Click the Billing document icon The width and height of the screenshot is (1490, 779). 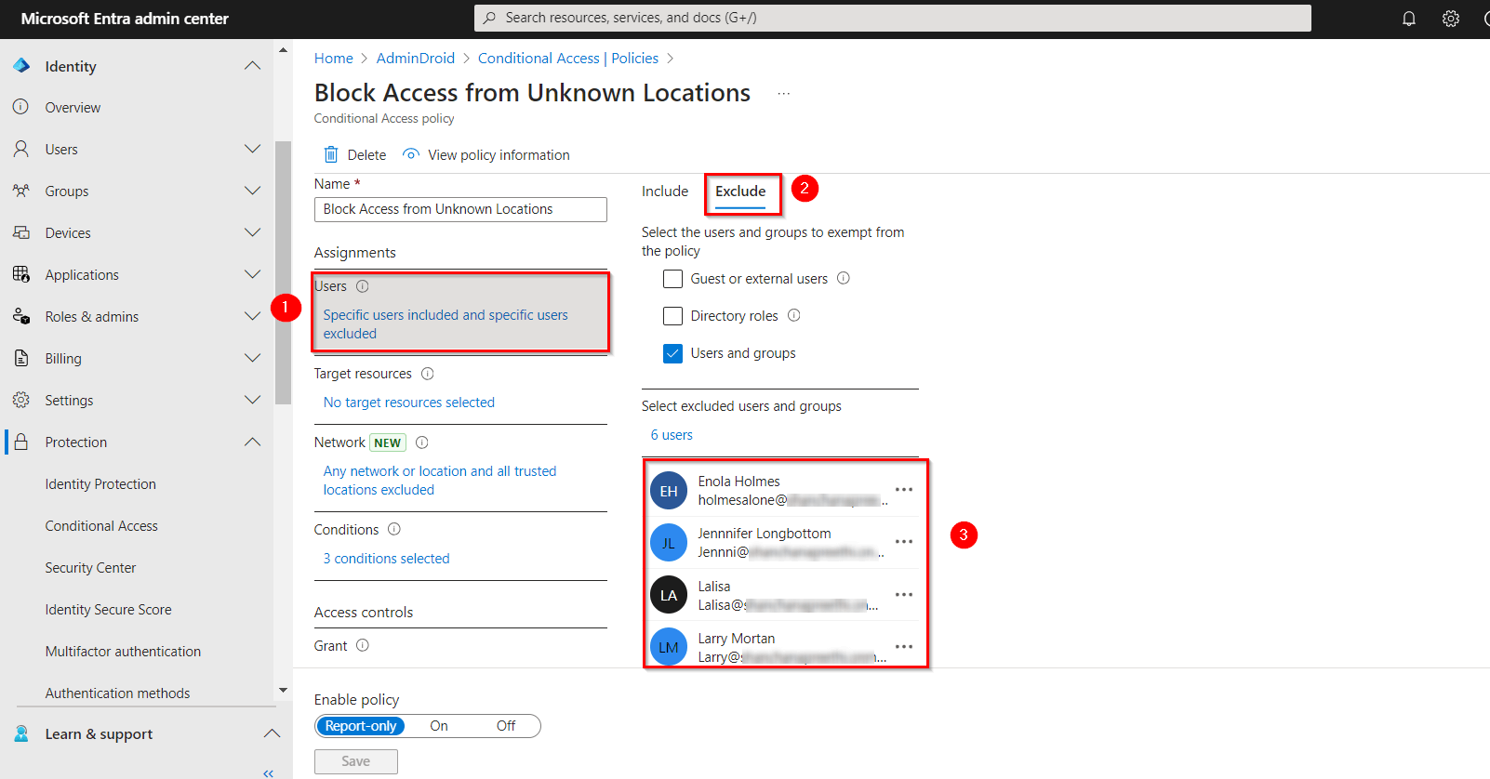click(x=20, y=358)
